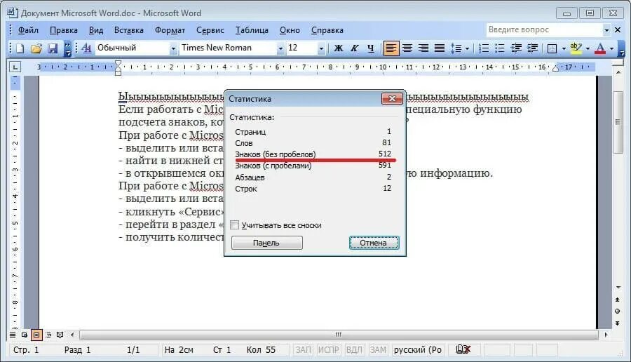This screenshot has height=362, width=631.
Task: Toggle ИСПР track changes indicator
Action: 328,350
